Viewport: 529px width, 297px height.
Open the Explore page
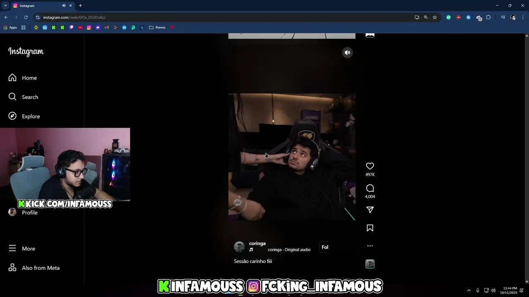tap(31, 116)
